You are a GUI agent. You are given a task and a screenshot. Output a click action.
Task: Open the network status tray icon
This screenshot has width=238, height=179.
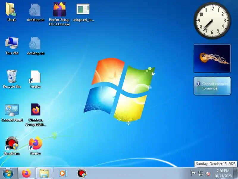pos(201,173)
